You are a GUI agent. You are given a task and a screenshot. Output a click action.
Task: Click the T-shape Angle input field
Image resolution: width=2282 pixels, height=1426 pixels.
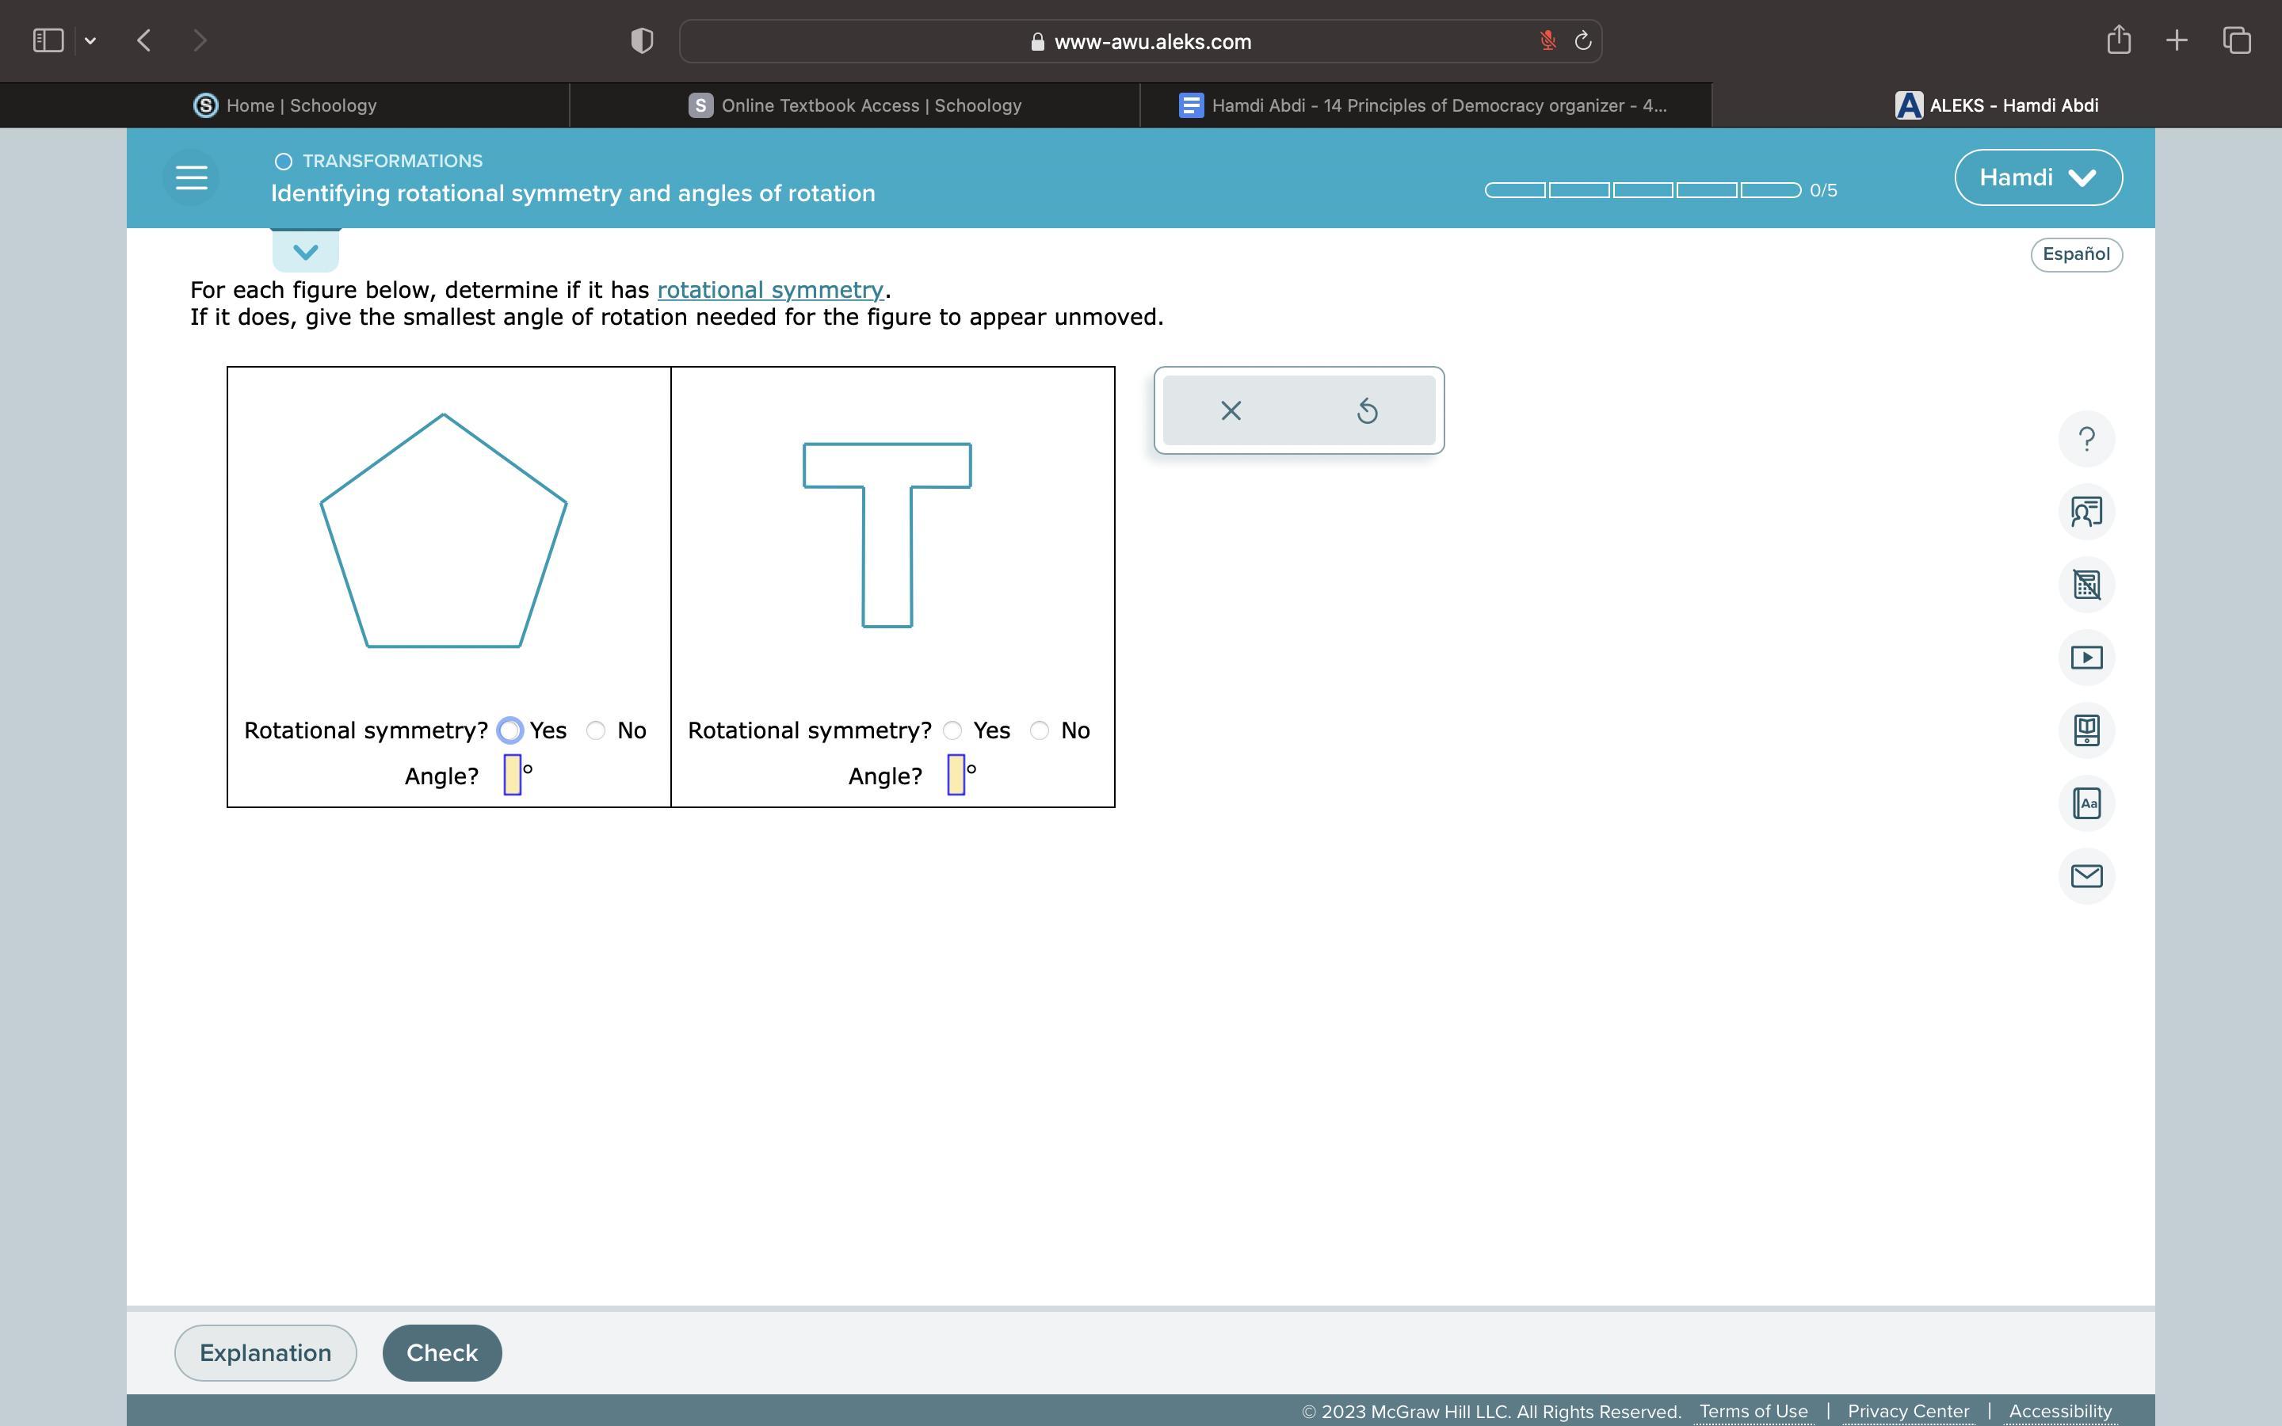pyautogui.click(x=956, y=776)
